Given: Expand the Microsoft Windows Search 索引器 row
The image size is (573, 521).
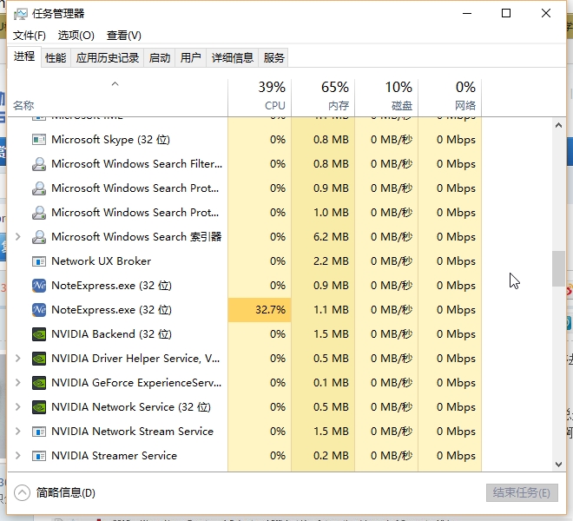Looking at the screenshot, I should pos(17,237).
